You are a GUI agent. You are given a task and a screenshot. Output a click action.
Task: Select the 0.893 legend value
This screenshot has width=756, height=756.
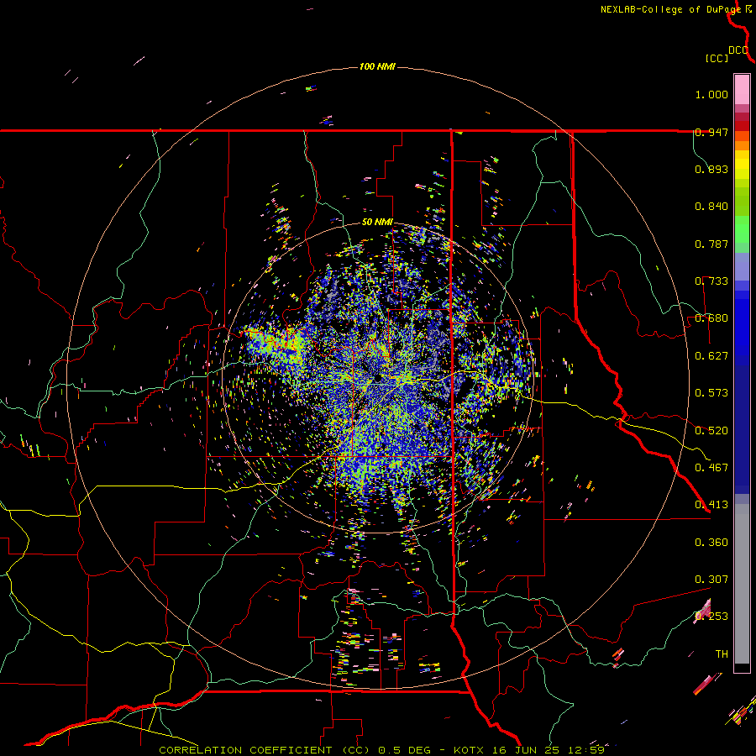coord(711,169)
